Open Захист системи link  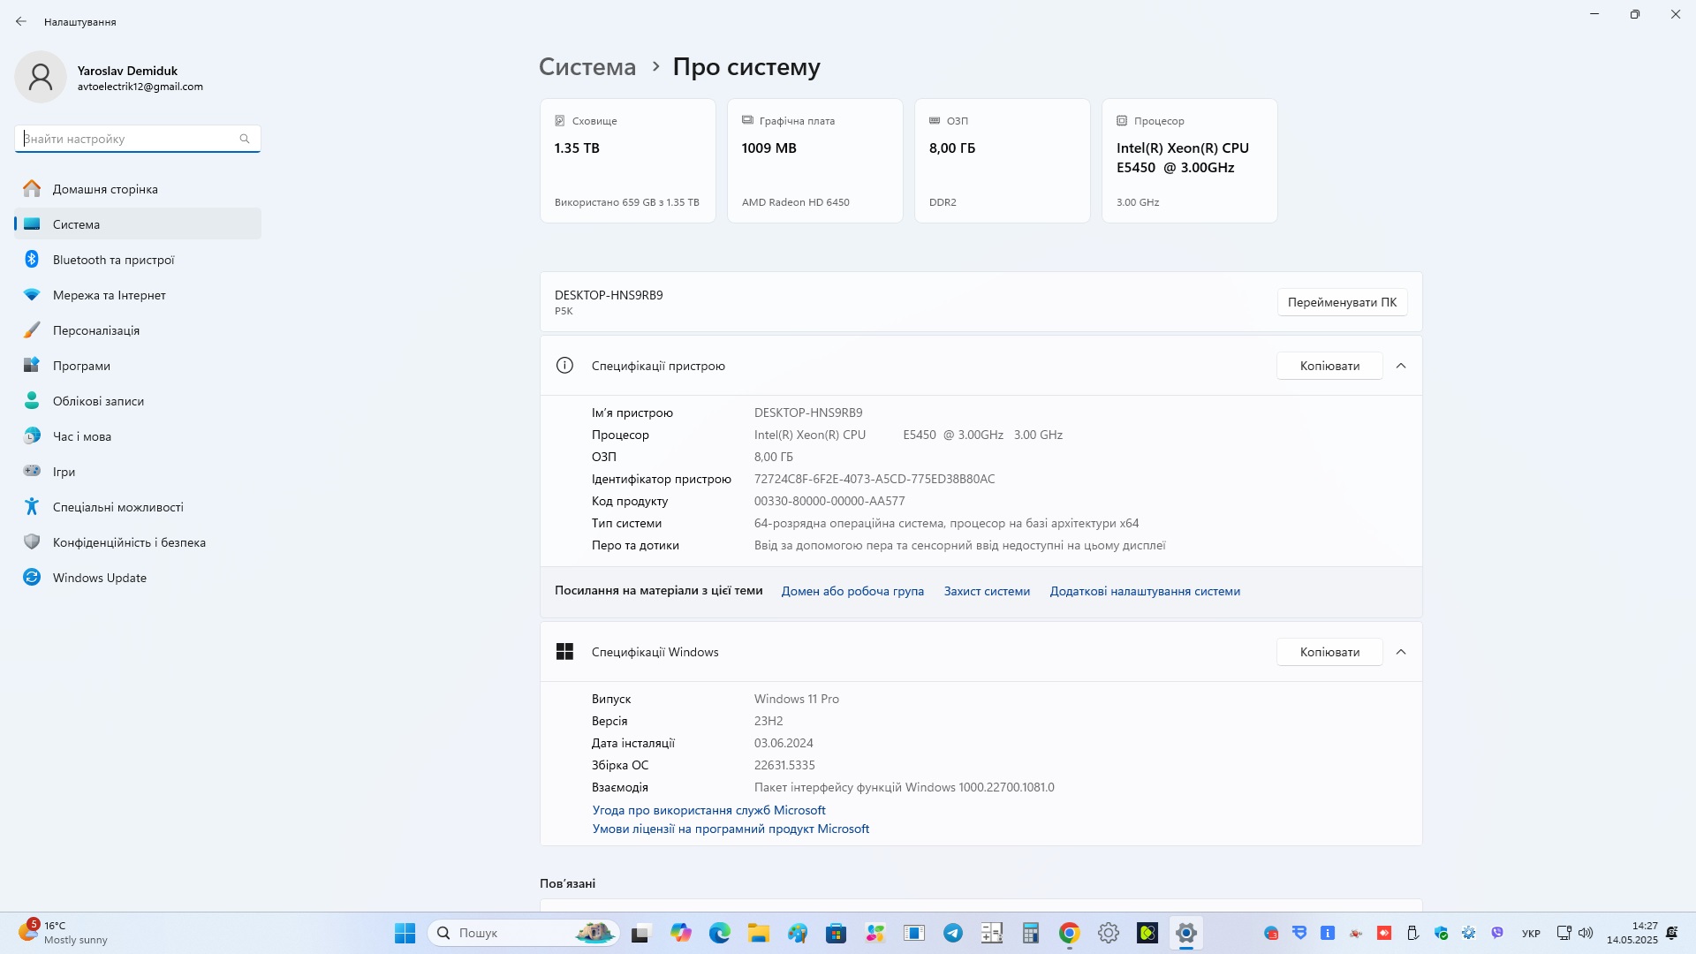pos(987,591)
